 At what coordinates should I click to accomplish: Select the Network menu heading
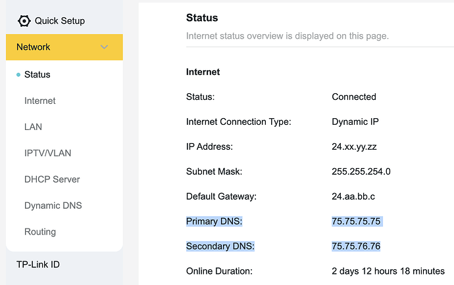coord(34,47)
